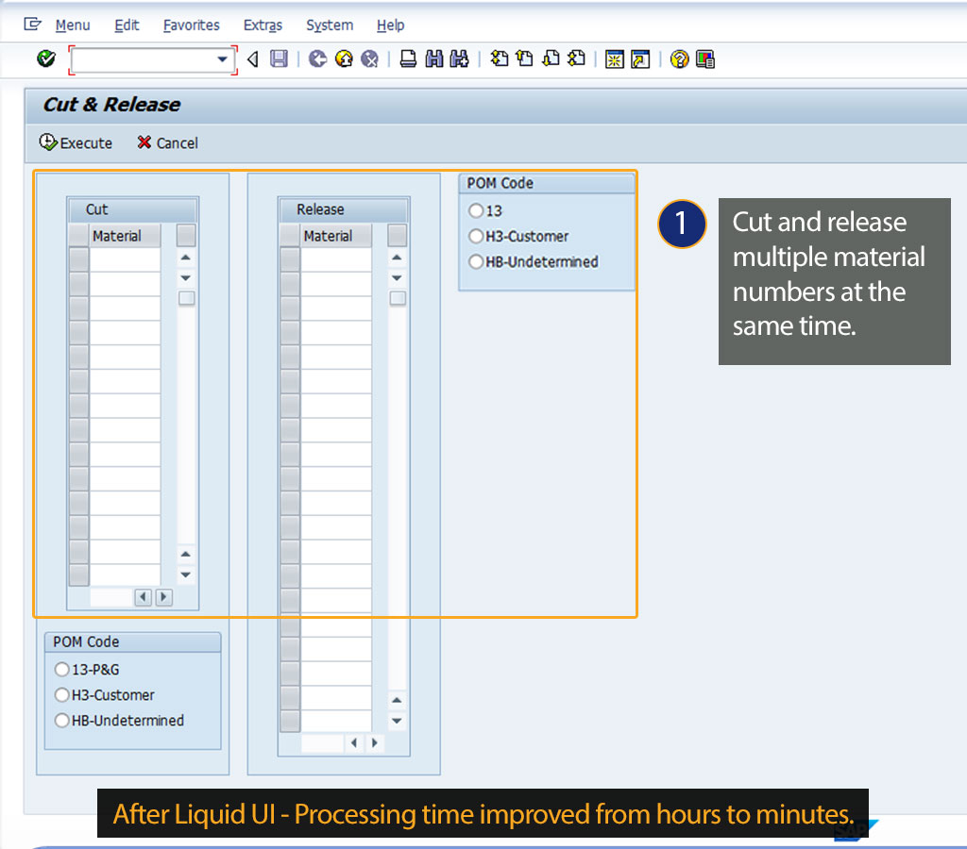The width and height of the screenshot is (967, 849).
Task: Select the 13-P&G radio button
Action: pyautogui.click(x=62, y=670)
